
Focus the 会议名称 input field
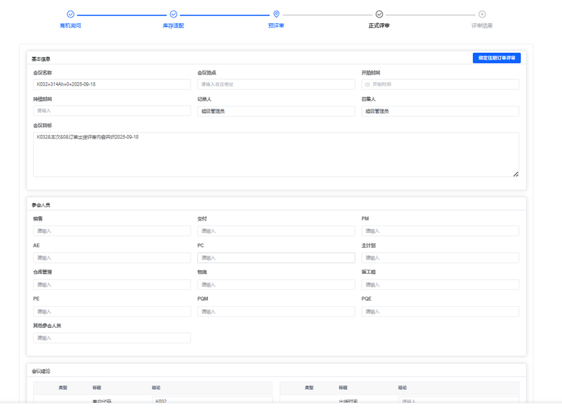coord(112,84)
